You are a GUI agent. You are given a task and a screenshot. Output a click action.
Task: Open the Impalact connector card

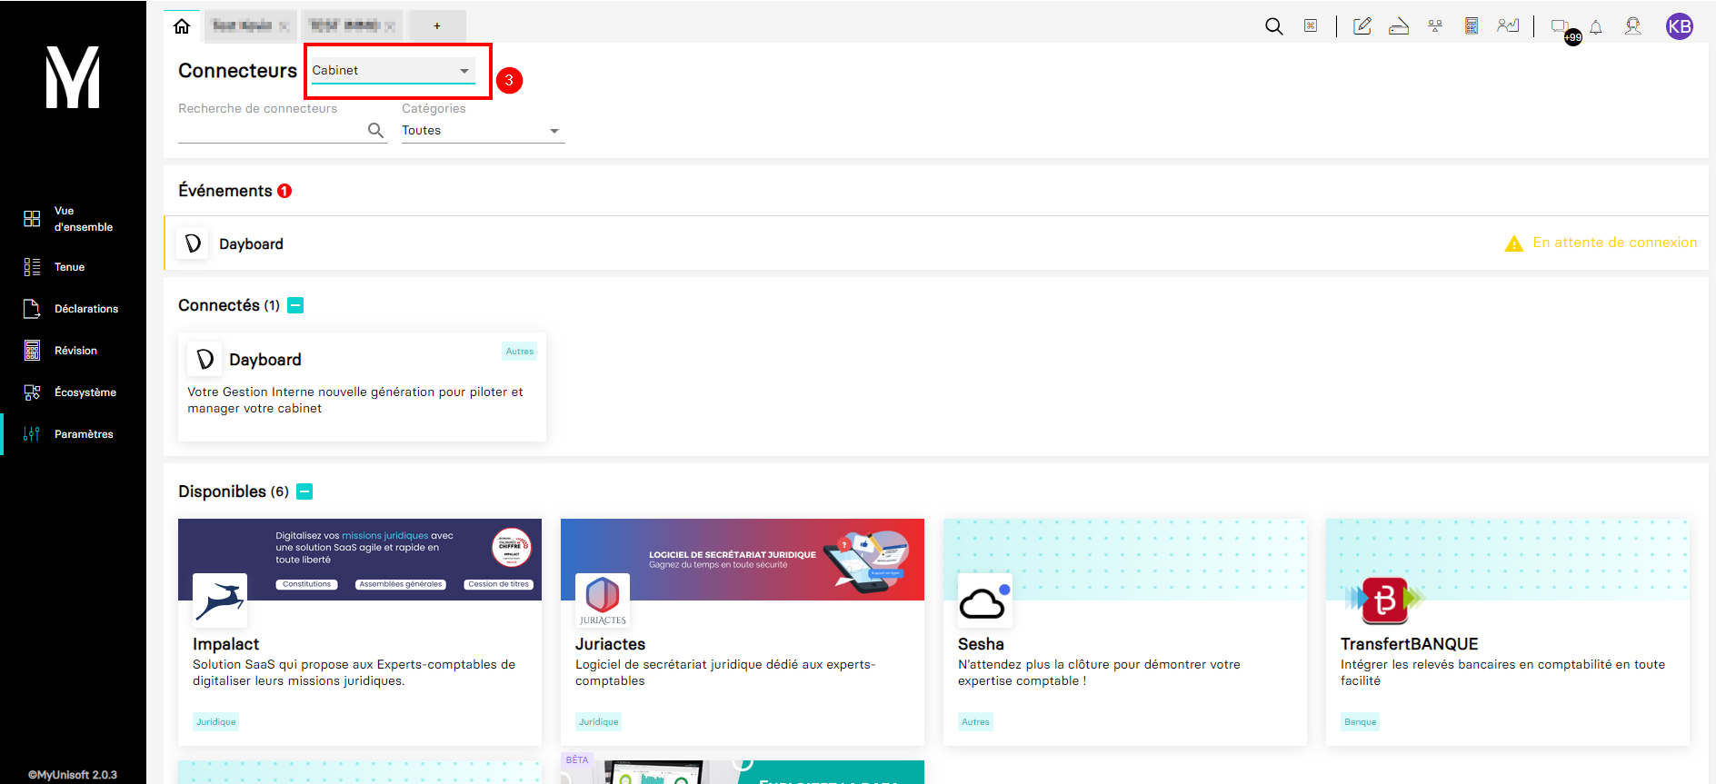pos(360,632)
